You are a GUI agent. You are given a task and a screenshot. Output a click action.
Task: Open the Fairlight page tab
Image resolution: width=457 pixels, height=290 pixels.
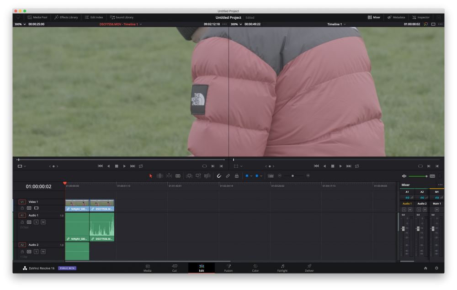(x=282, y=268)
